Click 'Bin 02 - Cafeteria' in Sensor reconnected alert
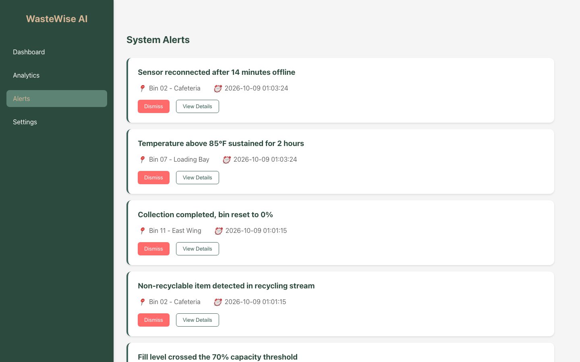580x362 pixels. 175,88
